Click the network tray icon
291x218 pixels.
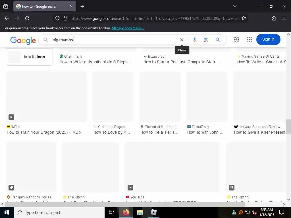tap(248, 212)
